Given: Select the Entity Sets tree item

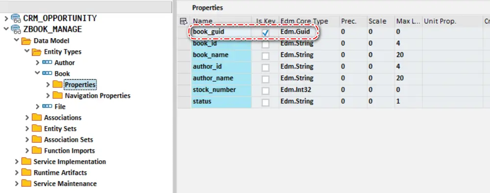Looking at the screenshot, I should (60, 129).
